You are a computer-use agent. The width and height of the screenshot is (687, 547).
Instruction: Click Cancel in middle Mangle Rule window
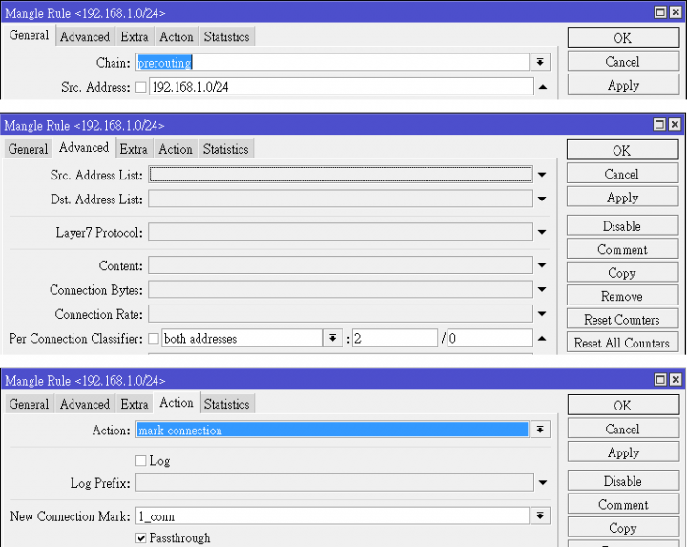622,174
